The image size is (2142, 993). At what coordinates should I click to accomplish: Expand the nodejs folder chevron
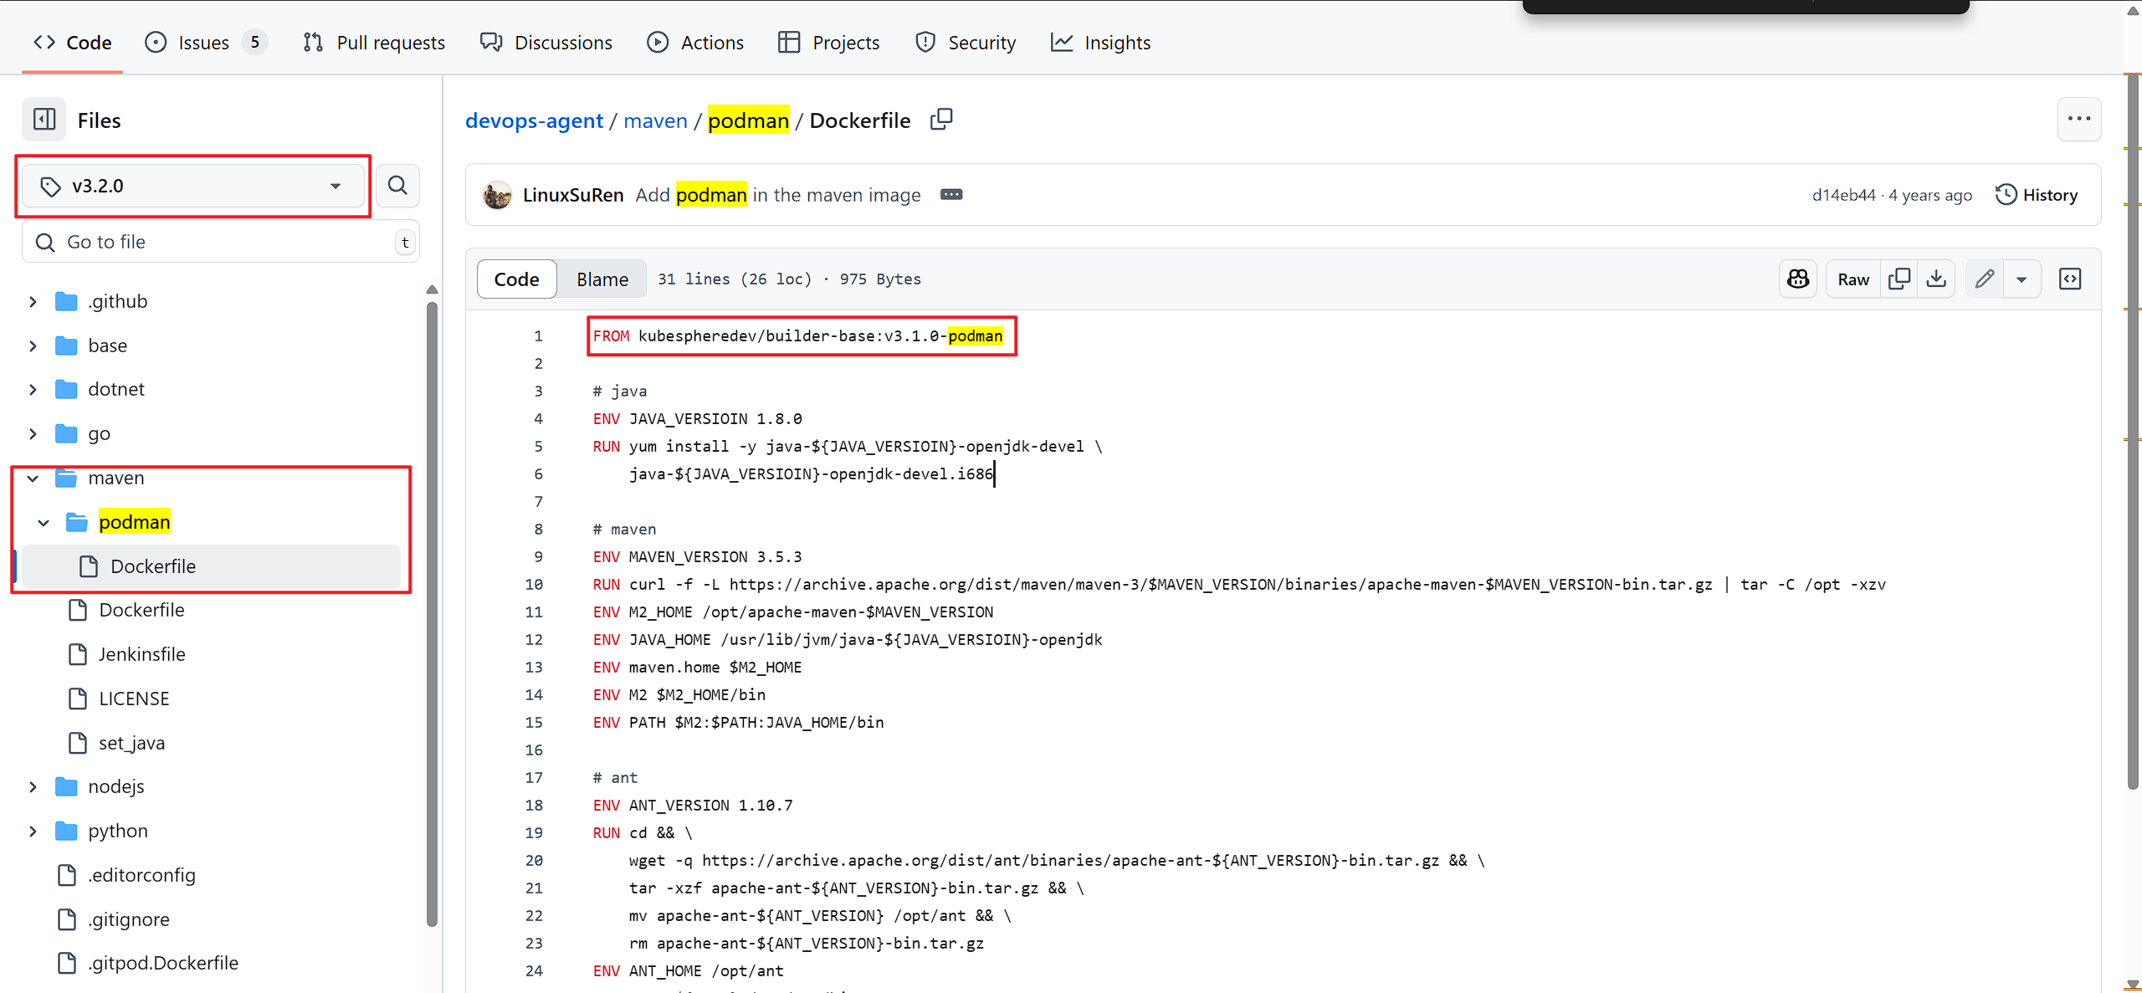33,787
